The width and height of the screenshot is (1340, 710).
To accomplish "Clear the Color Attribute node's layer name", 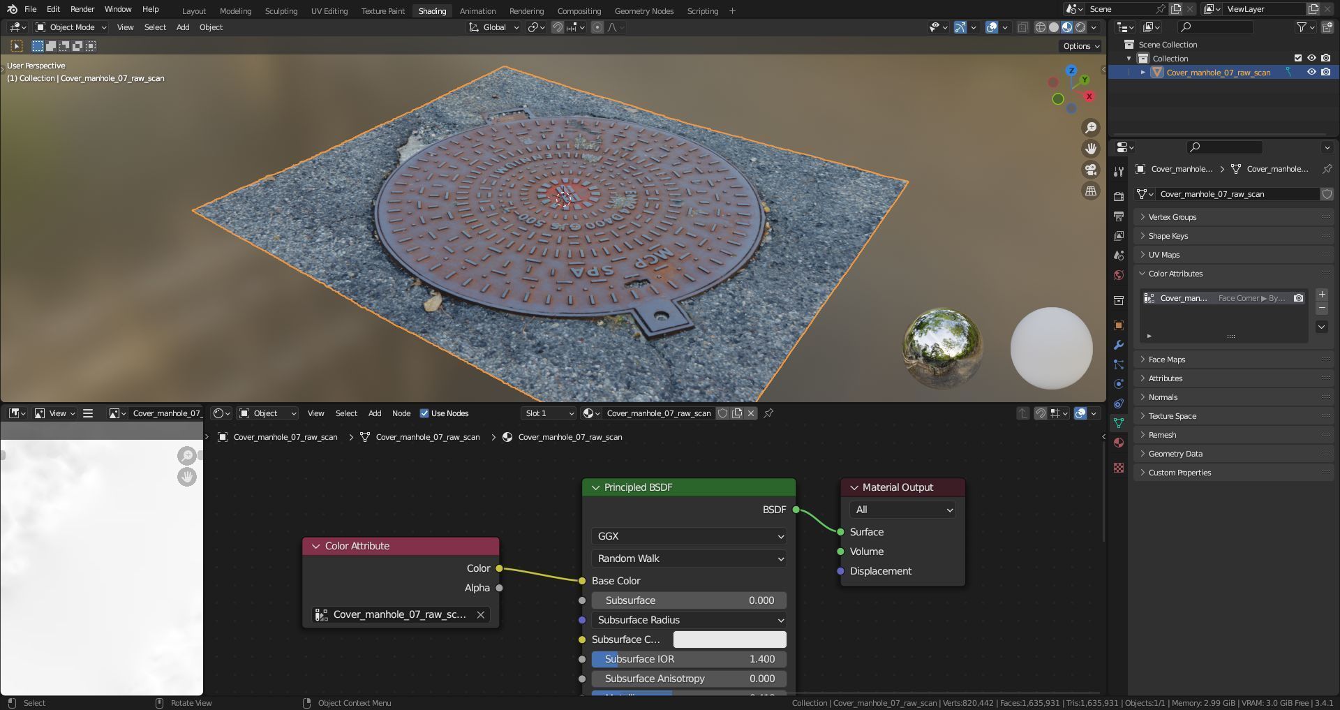I will click(481, 614).
